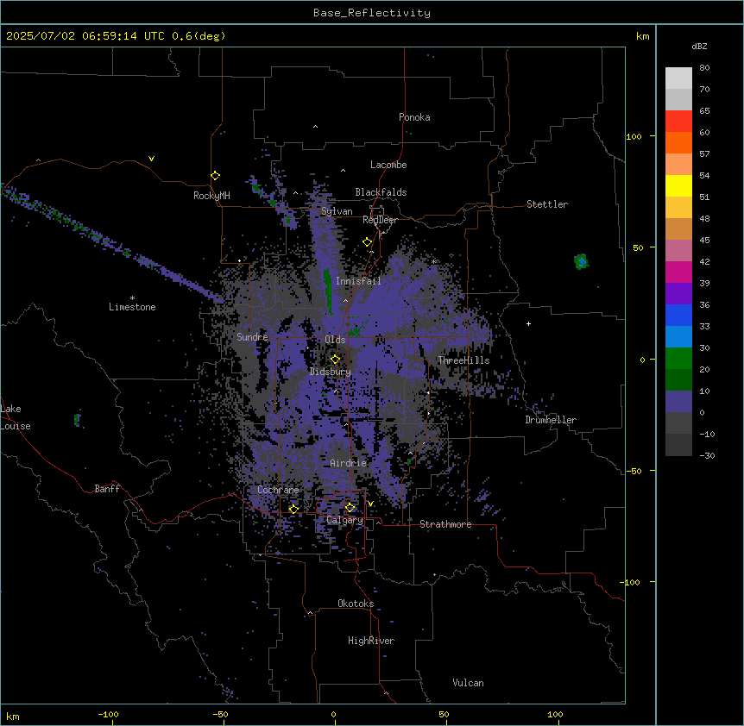Click the -100 tick on bottom axis
744x726 pixels.
tap(108, 714)
